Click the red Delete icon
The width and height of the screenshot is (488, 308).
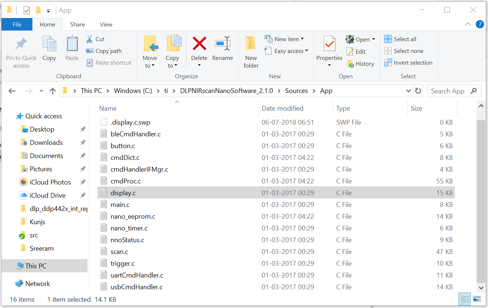tap(199, 44)
